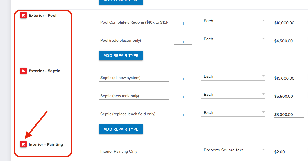Open unit dropdown for Pool redo plaster
Viewport: 308px width, 161px height.
(x=233, y=39)
